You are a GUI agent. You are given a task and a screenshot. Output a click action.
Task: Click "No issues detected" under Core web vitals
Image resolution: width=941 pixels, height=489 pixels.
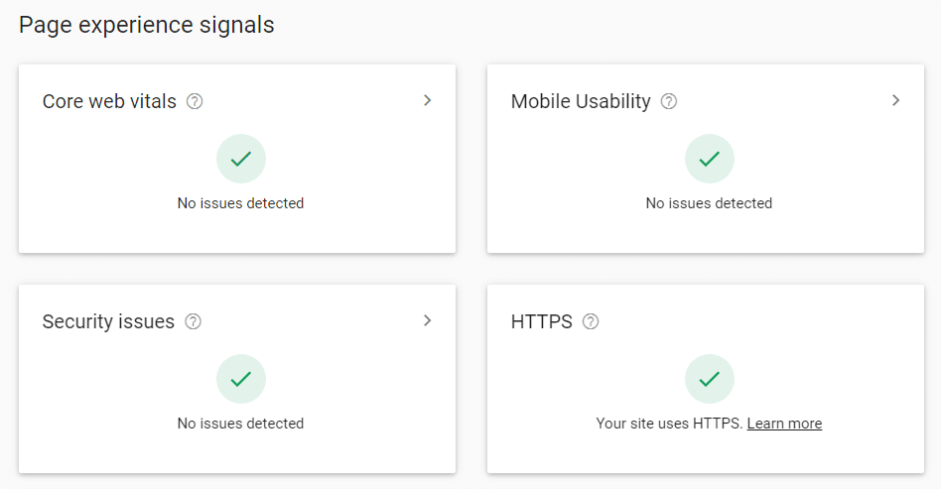[240, 203]
